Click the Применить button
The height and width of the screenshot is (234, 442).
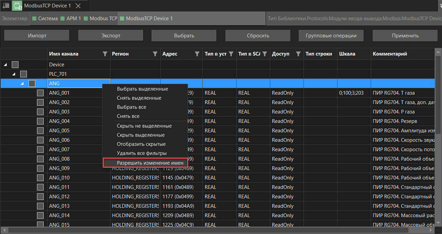click(405, 36)
